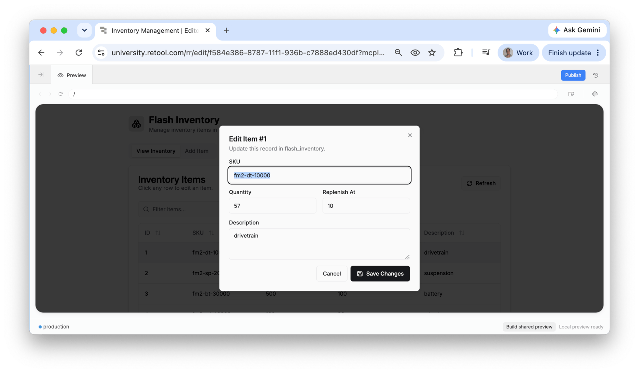Sort by the SKU column arrows
Viewport: 639px width, 373px height.
[x=212, y=233]
